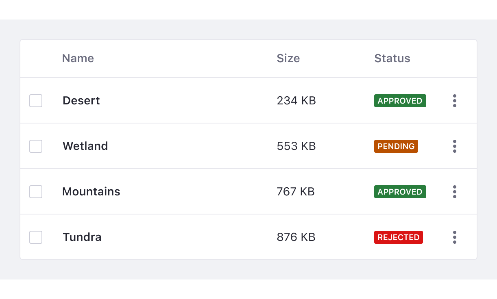Viewport: 497px width, 299px height.
Task: Open the Mountains file entry
Action: point(91,192)
